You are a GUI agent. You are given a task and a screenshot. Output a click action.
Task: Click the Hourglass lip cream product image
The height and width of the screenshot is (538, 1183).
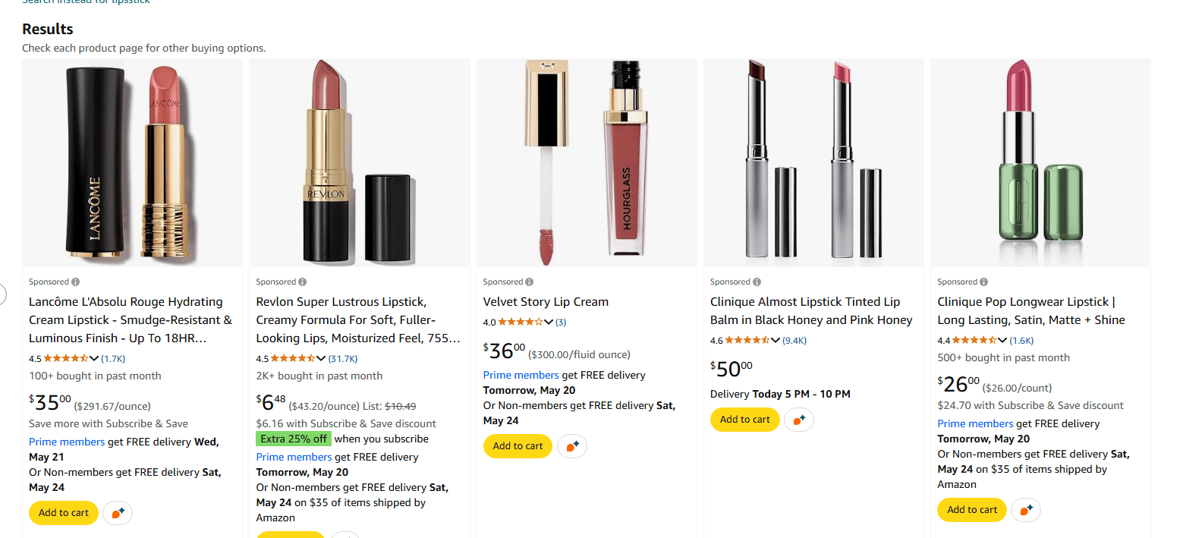click(586, 162)
